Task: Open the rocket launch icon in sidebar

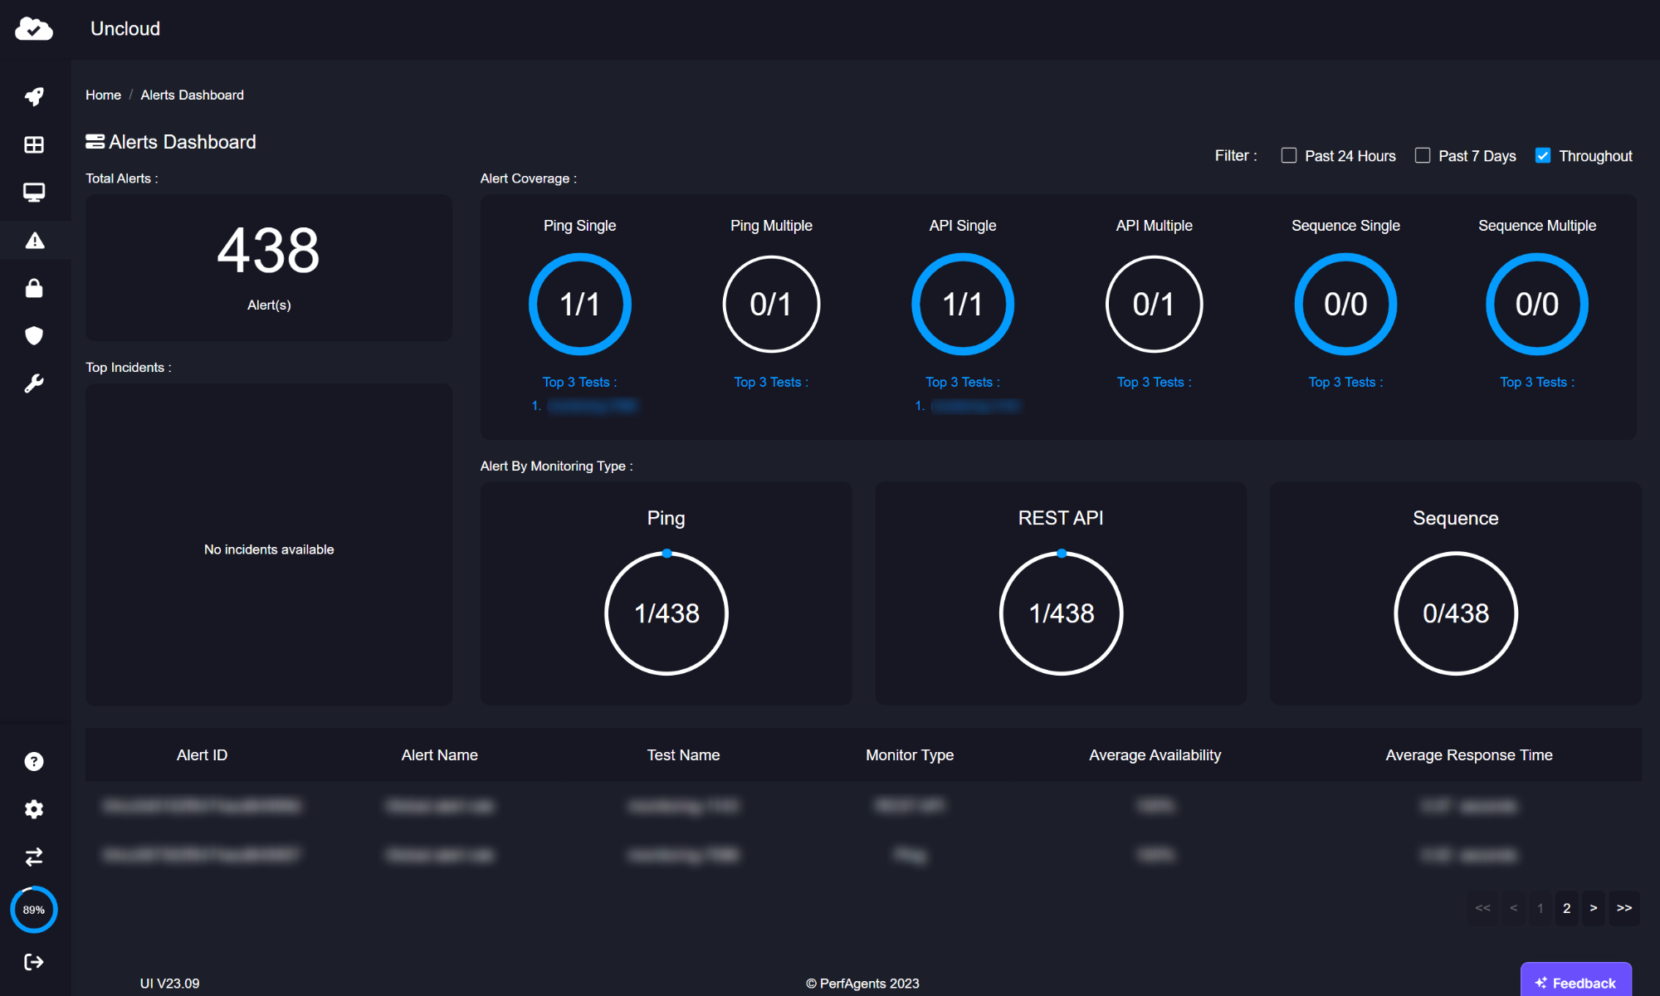Action: point(34,96)
